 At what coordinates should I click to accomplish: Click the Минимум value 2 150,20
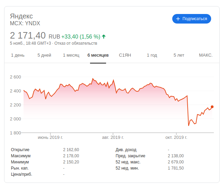pyautogui.click(x=71, y=162)
